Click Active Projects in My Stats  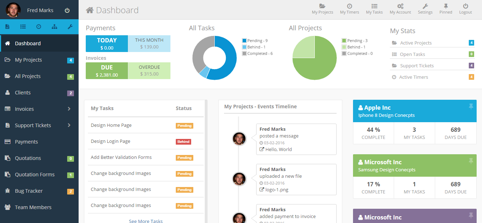click(x=416, y=43)
